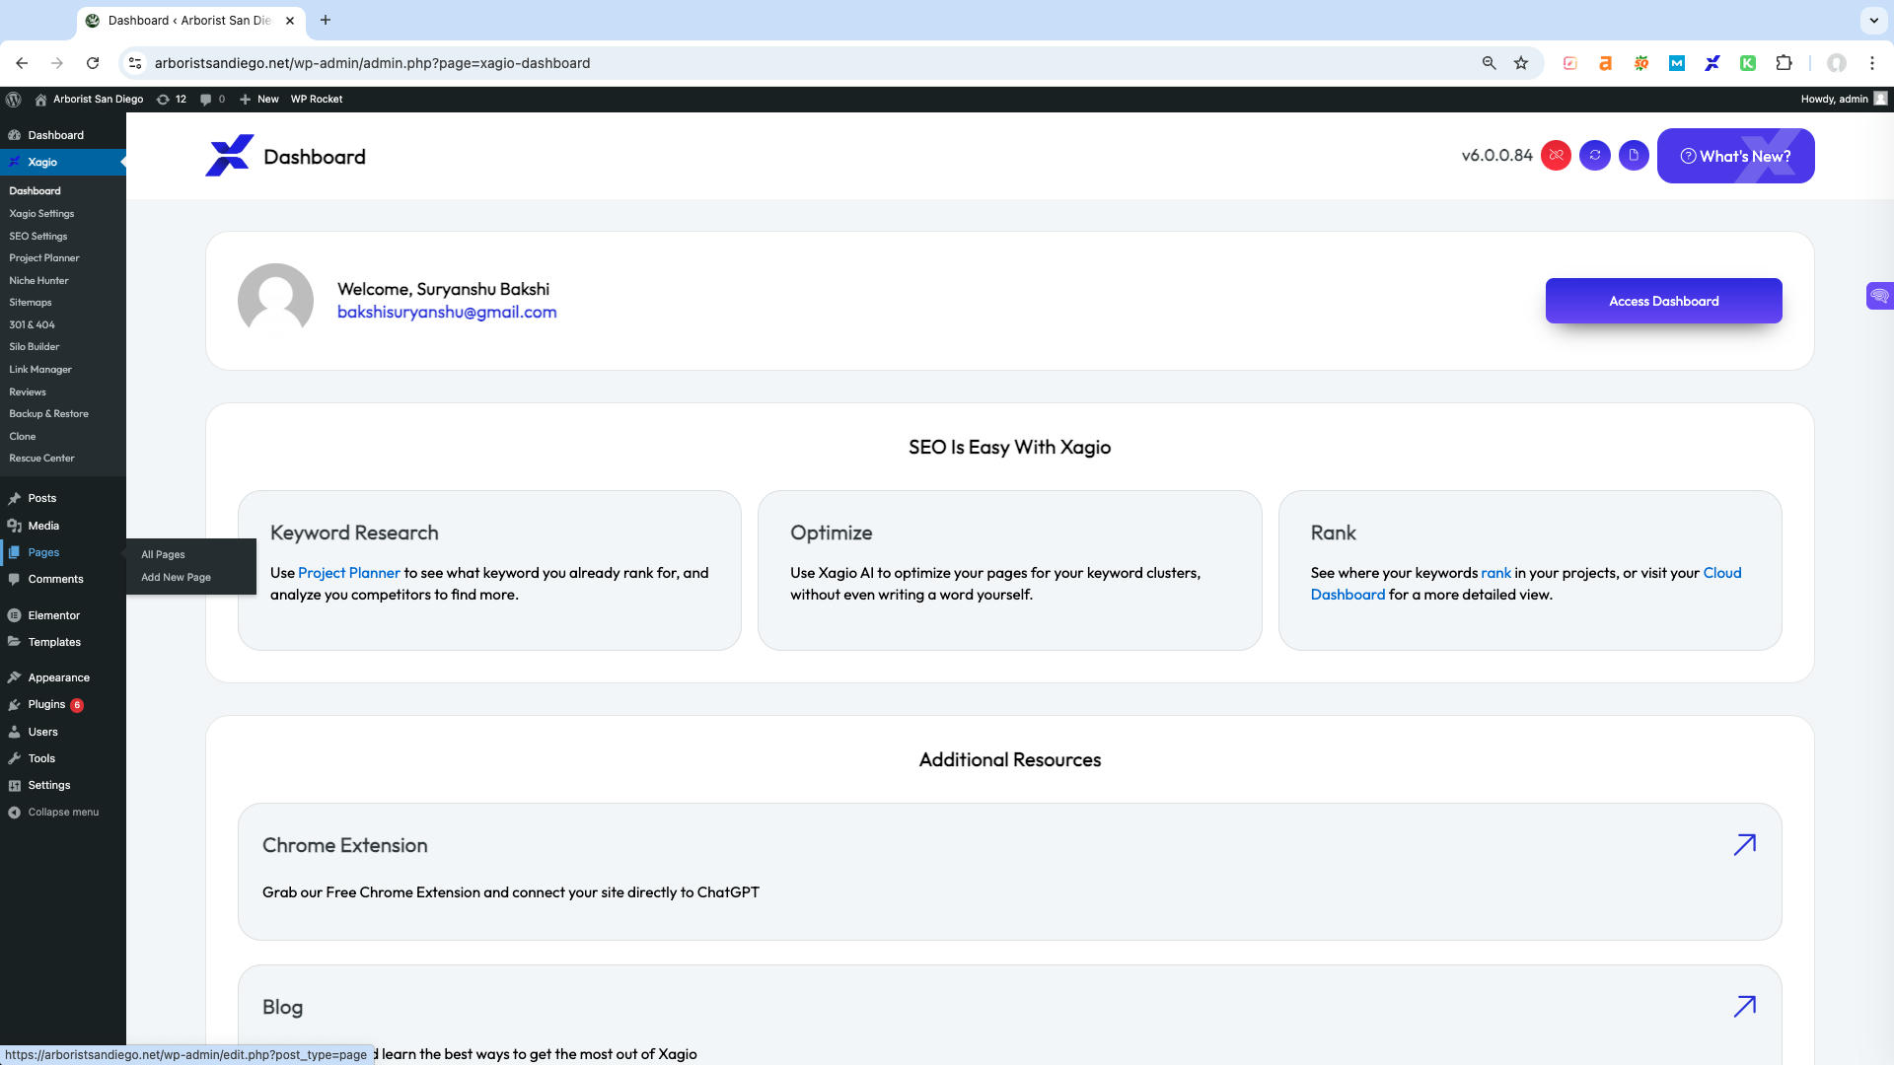The image size is (1894, 1065).
Task: Open Sitemaps submenu item
Action: pyautogui.click(x=31, y=302)
